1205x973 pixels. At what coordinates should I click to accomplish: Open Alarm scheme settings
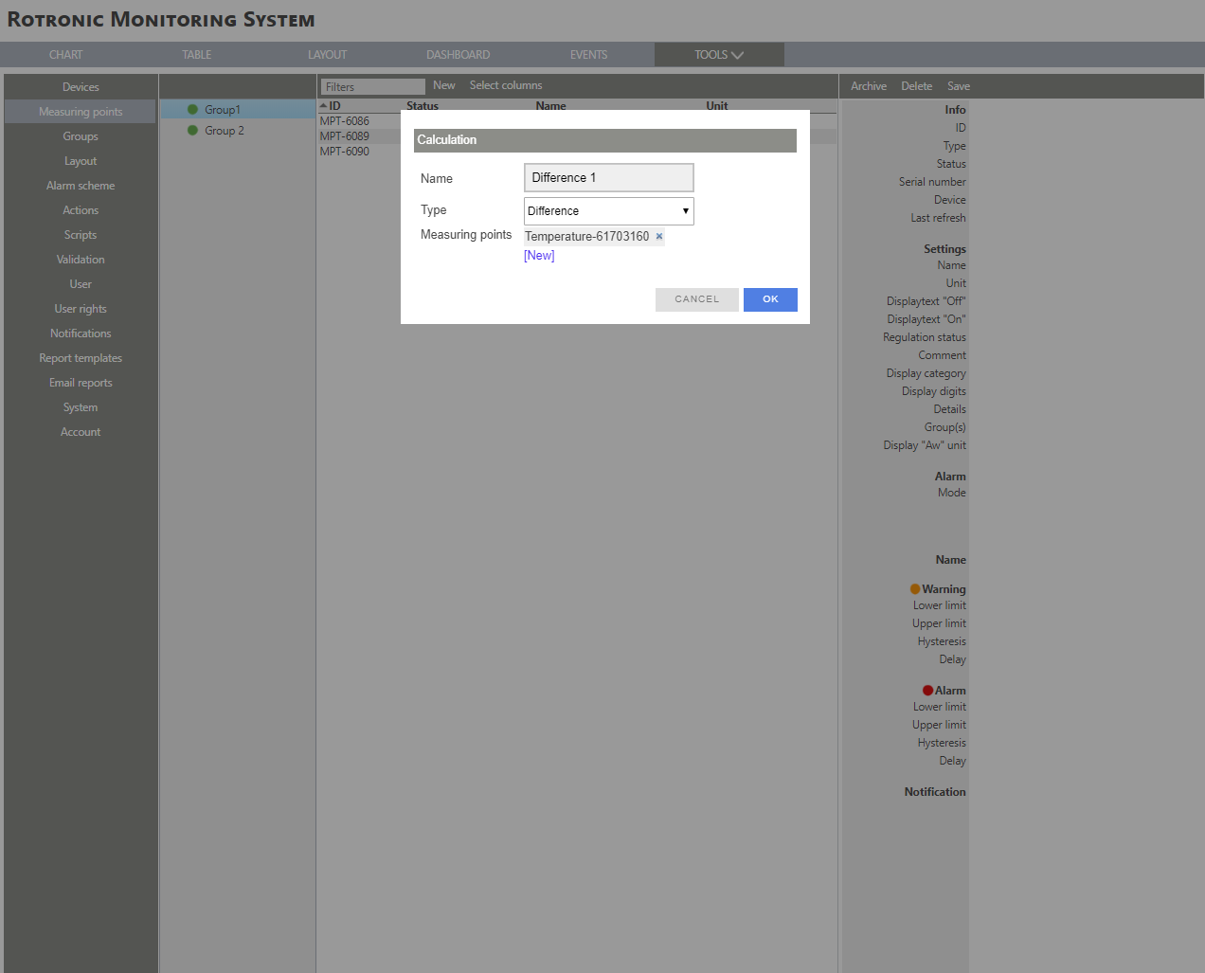[x=81, y=186]
